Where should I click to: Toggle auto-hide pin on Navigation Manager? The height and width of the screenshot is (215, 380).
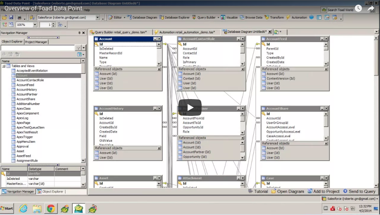point(79,33)
